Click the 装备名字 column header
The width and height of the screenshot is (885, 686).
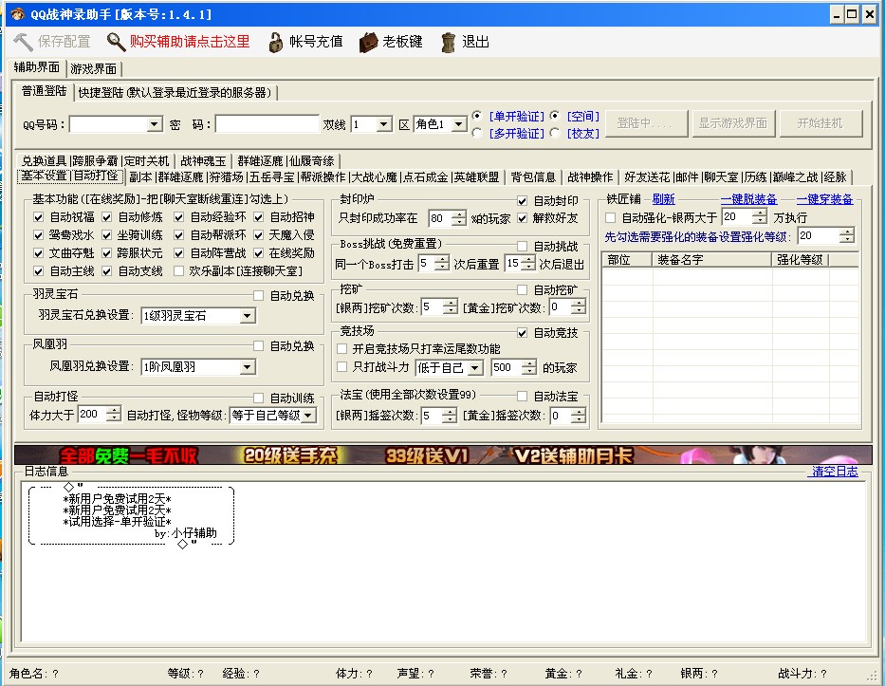click(711, 260)
